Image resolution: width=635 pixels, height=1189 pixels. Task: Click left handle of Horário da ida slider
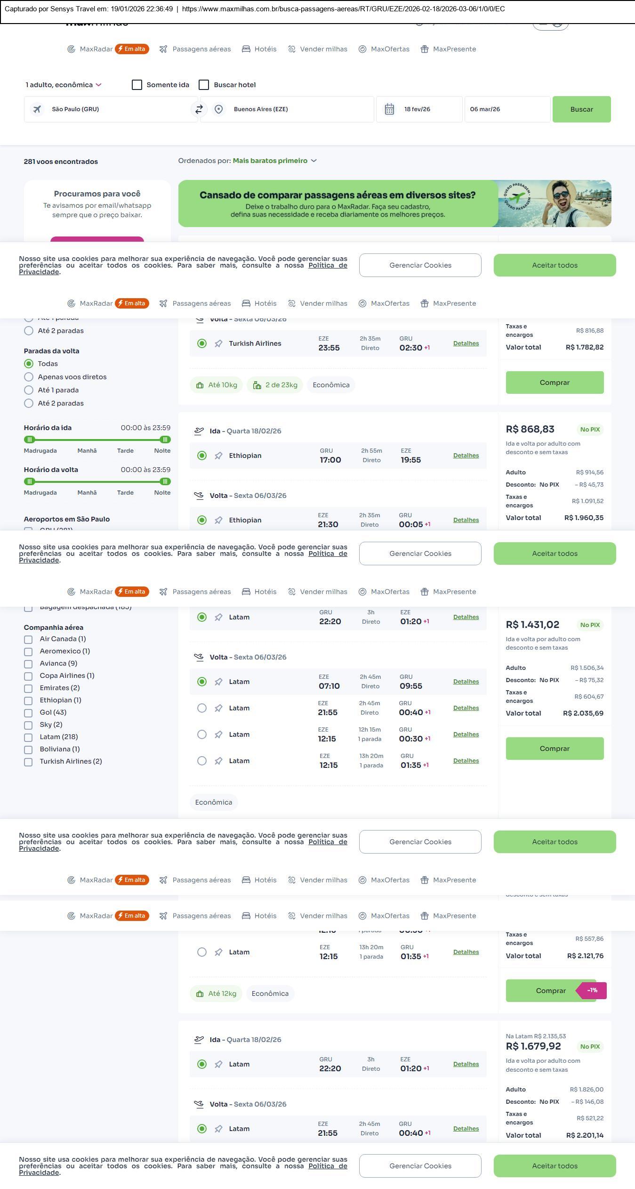point(30,440)
